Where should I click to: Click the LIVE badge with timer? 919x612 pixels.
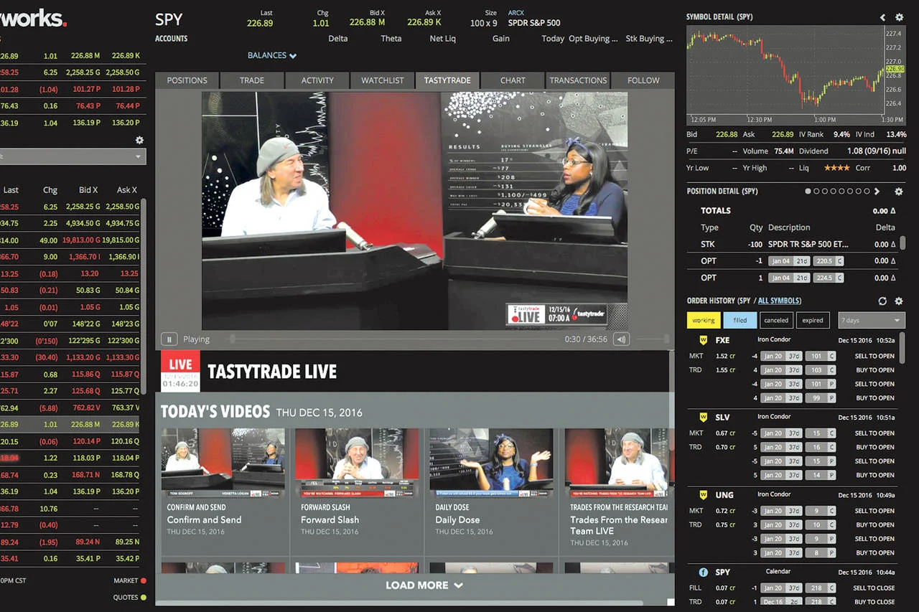tap(180, 371)
